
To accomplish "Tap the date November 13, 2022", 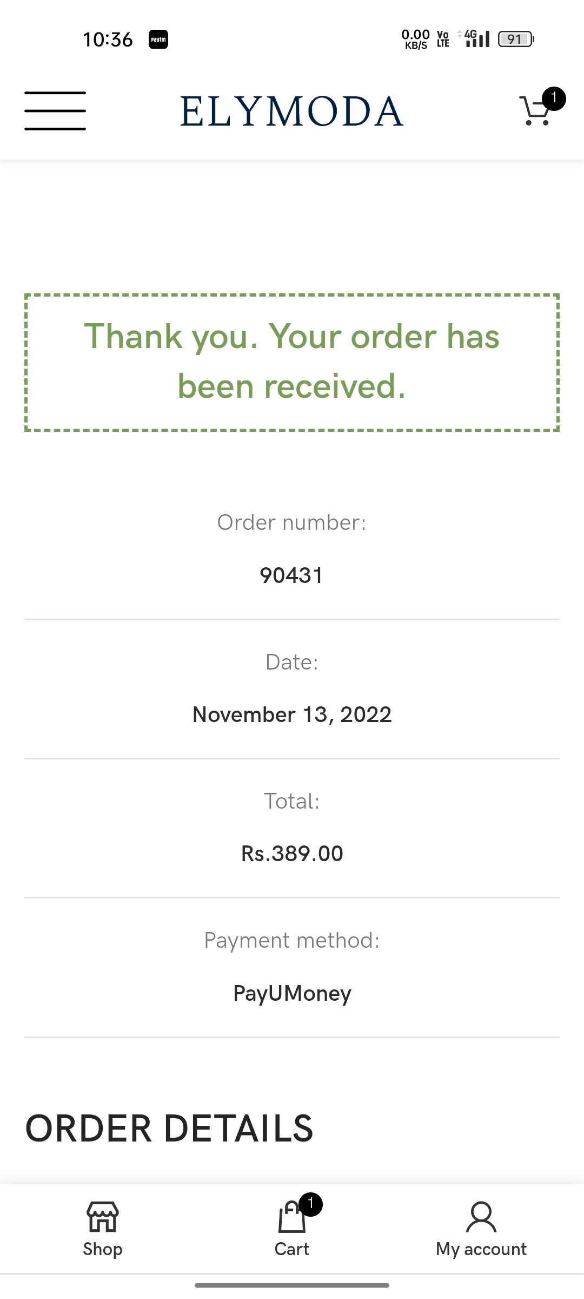I will tap(292, 714).
